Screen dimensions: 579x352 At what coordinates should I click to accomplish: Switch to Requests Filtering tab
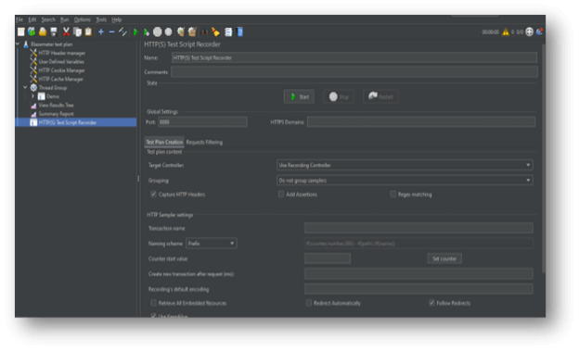click(x=204, y=142)
